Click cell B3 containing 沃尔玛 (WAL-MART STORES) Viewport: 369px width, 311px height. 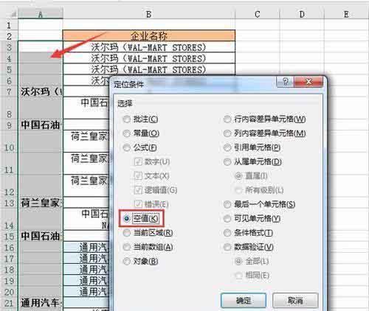pyautogui.click(x=149, y=47)
